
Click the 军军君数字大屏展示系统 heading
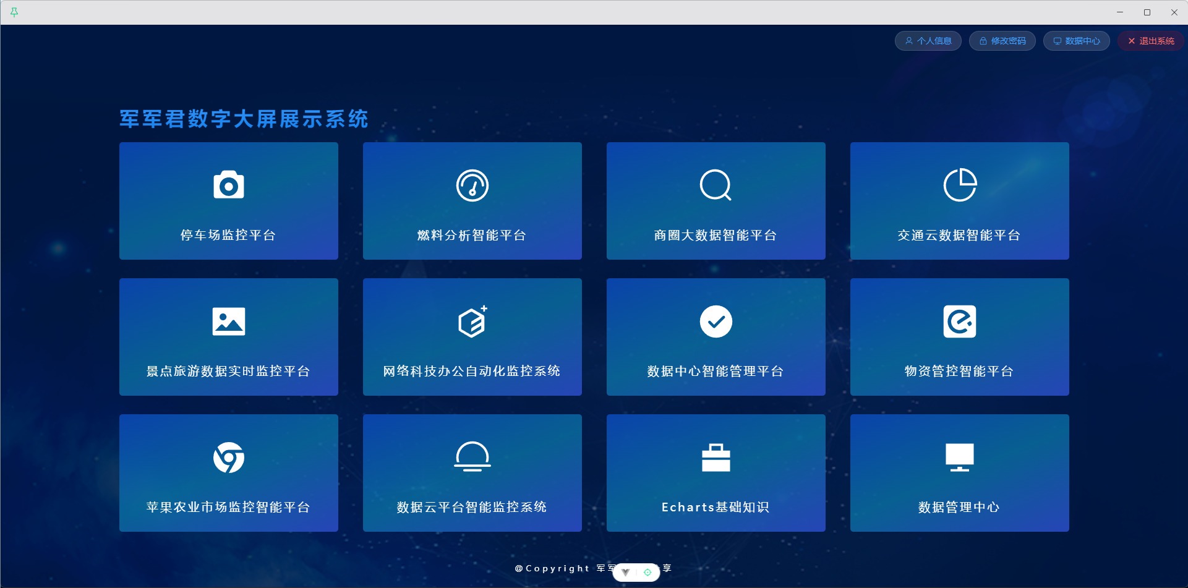(244, 119)
